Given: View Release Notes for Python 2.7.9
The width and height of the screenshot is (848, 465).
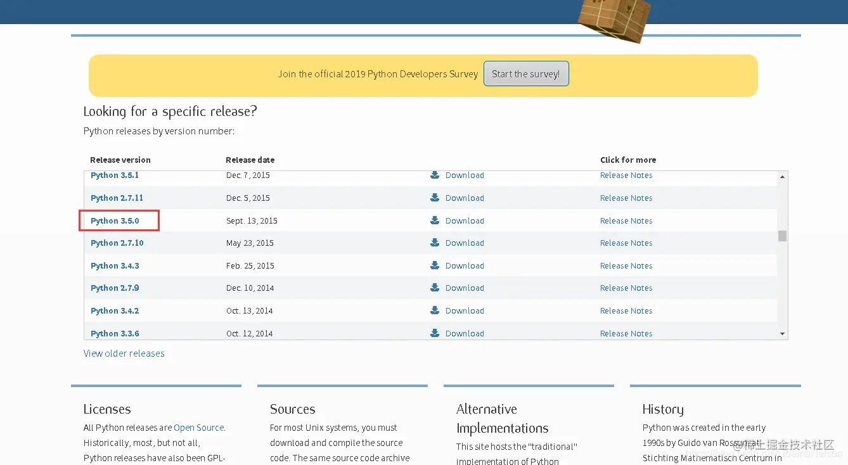Looking at the screenshot, I should click(626, 288).
